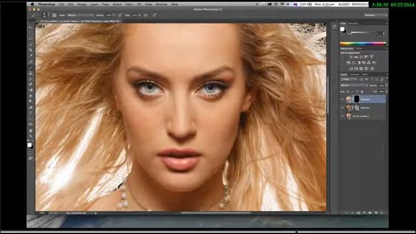Switch to the Swatches tab
Viewport: 416px width, 234px height.
pos(353,23)
